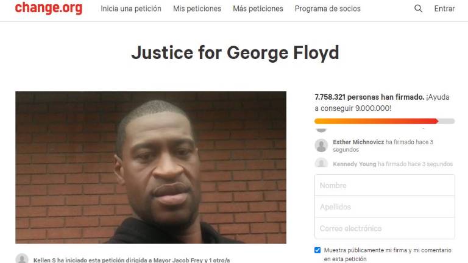Image resolution: width=468 pixels, height=263 pixels.
Task: Focus the Apellidos input field
Action: [385, 206]
